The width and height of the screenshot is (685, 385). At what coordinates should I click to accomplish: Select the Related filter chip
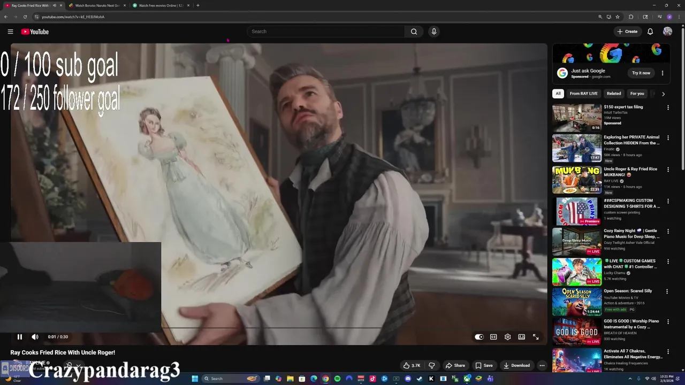(x=614, y=94)
